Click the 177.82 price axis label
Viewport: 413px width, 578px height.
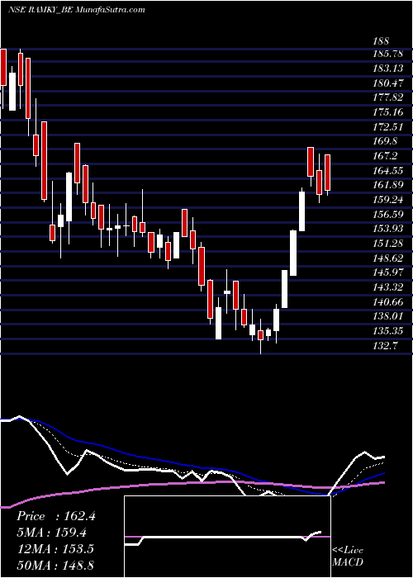(x=388, y=97)
